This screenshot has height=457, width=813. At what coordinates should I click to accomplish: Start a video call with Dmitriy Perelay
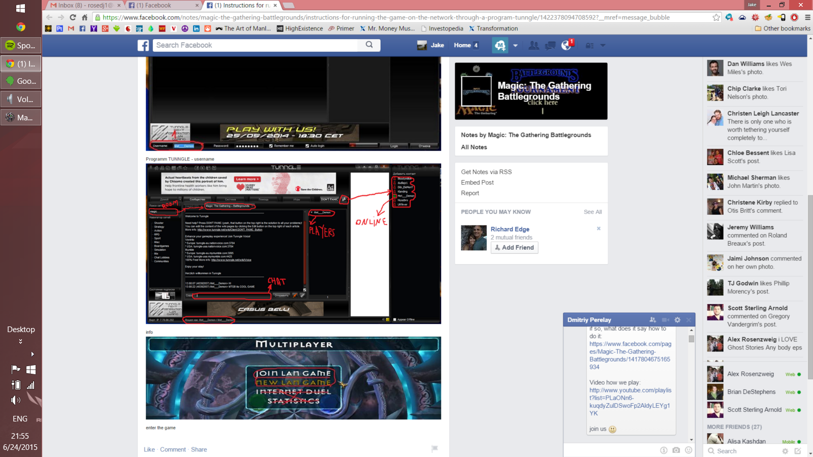pyautogui.click(x=666, y=320)
